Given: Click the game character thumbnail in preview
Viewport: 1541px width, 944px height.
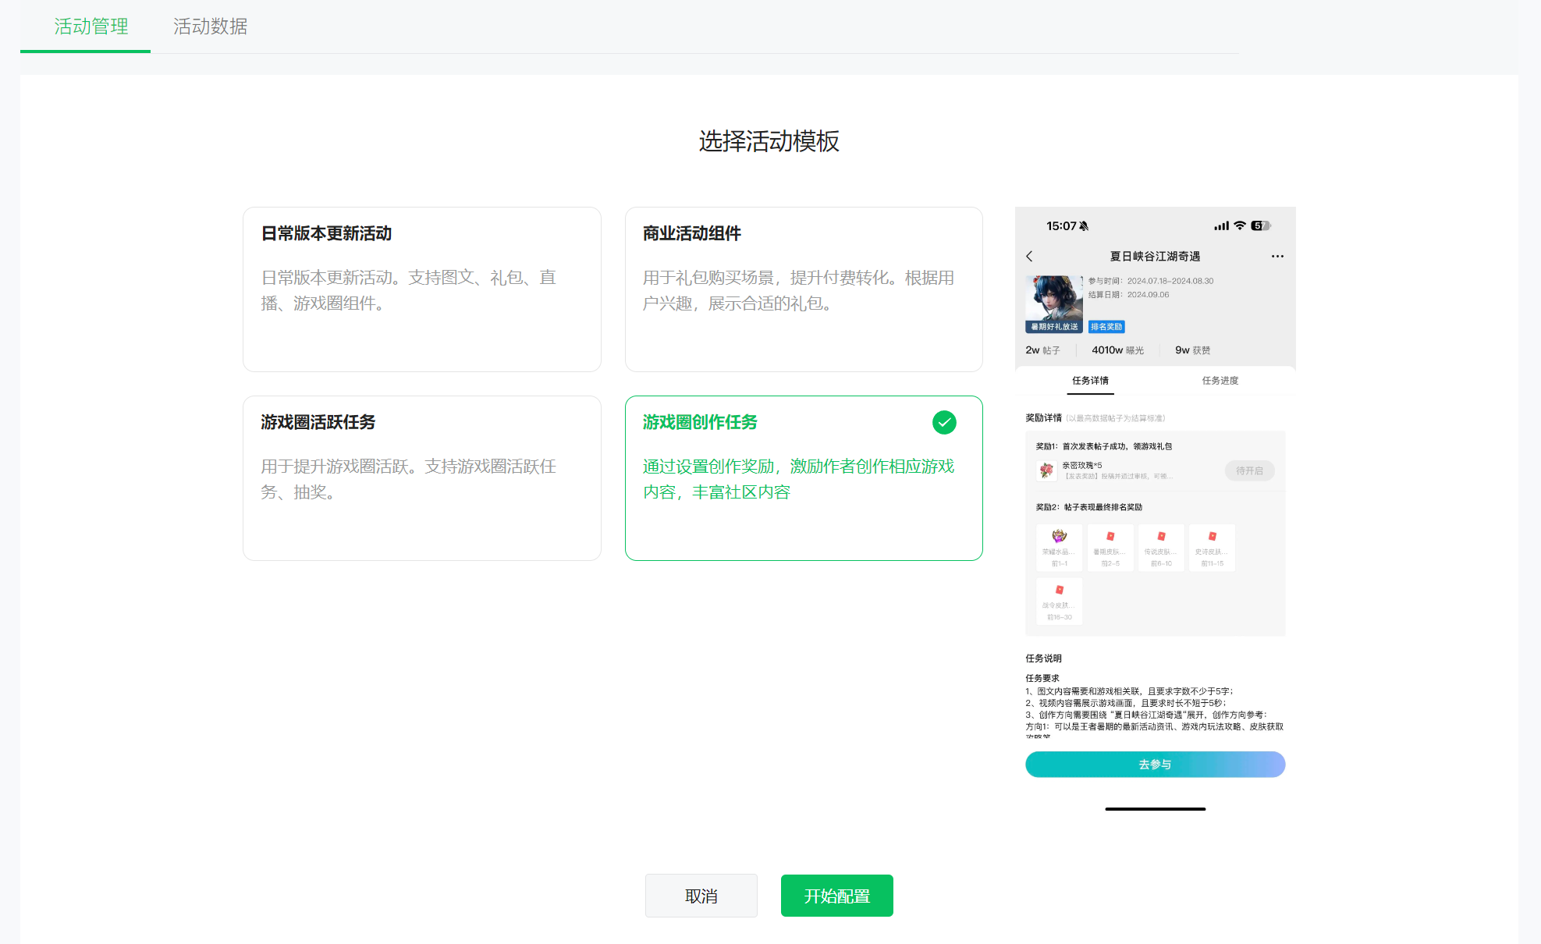Looking at the screenshot, I should coord(1053,299).
